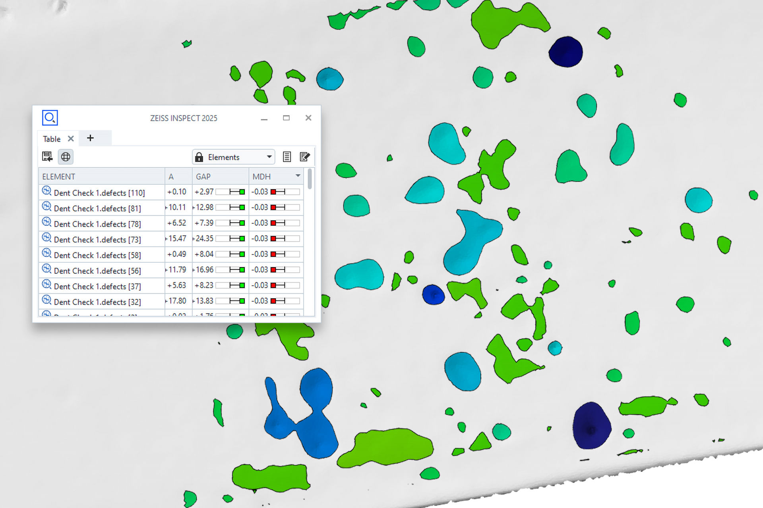Click GAP tolerance bar in defects [78] row
Viewport: 763px width, 508px height.
point(230,223)
